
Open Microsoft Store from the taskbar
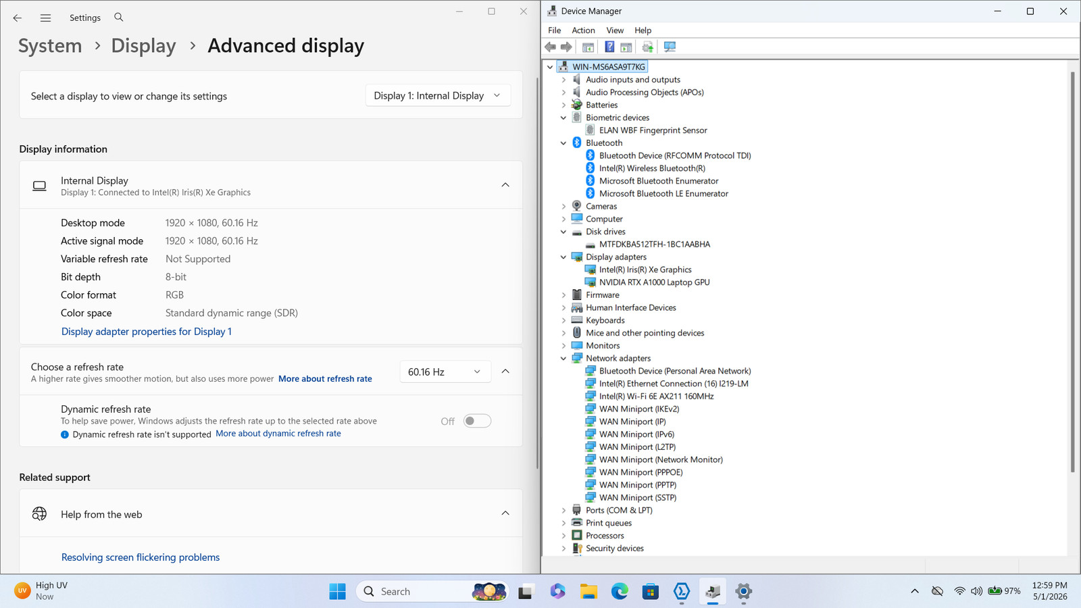coord(651,591)
